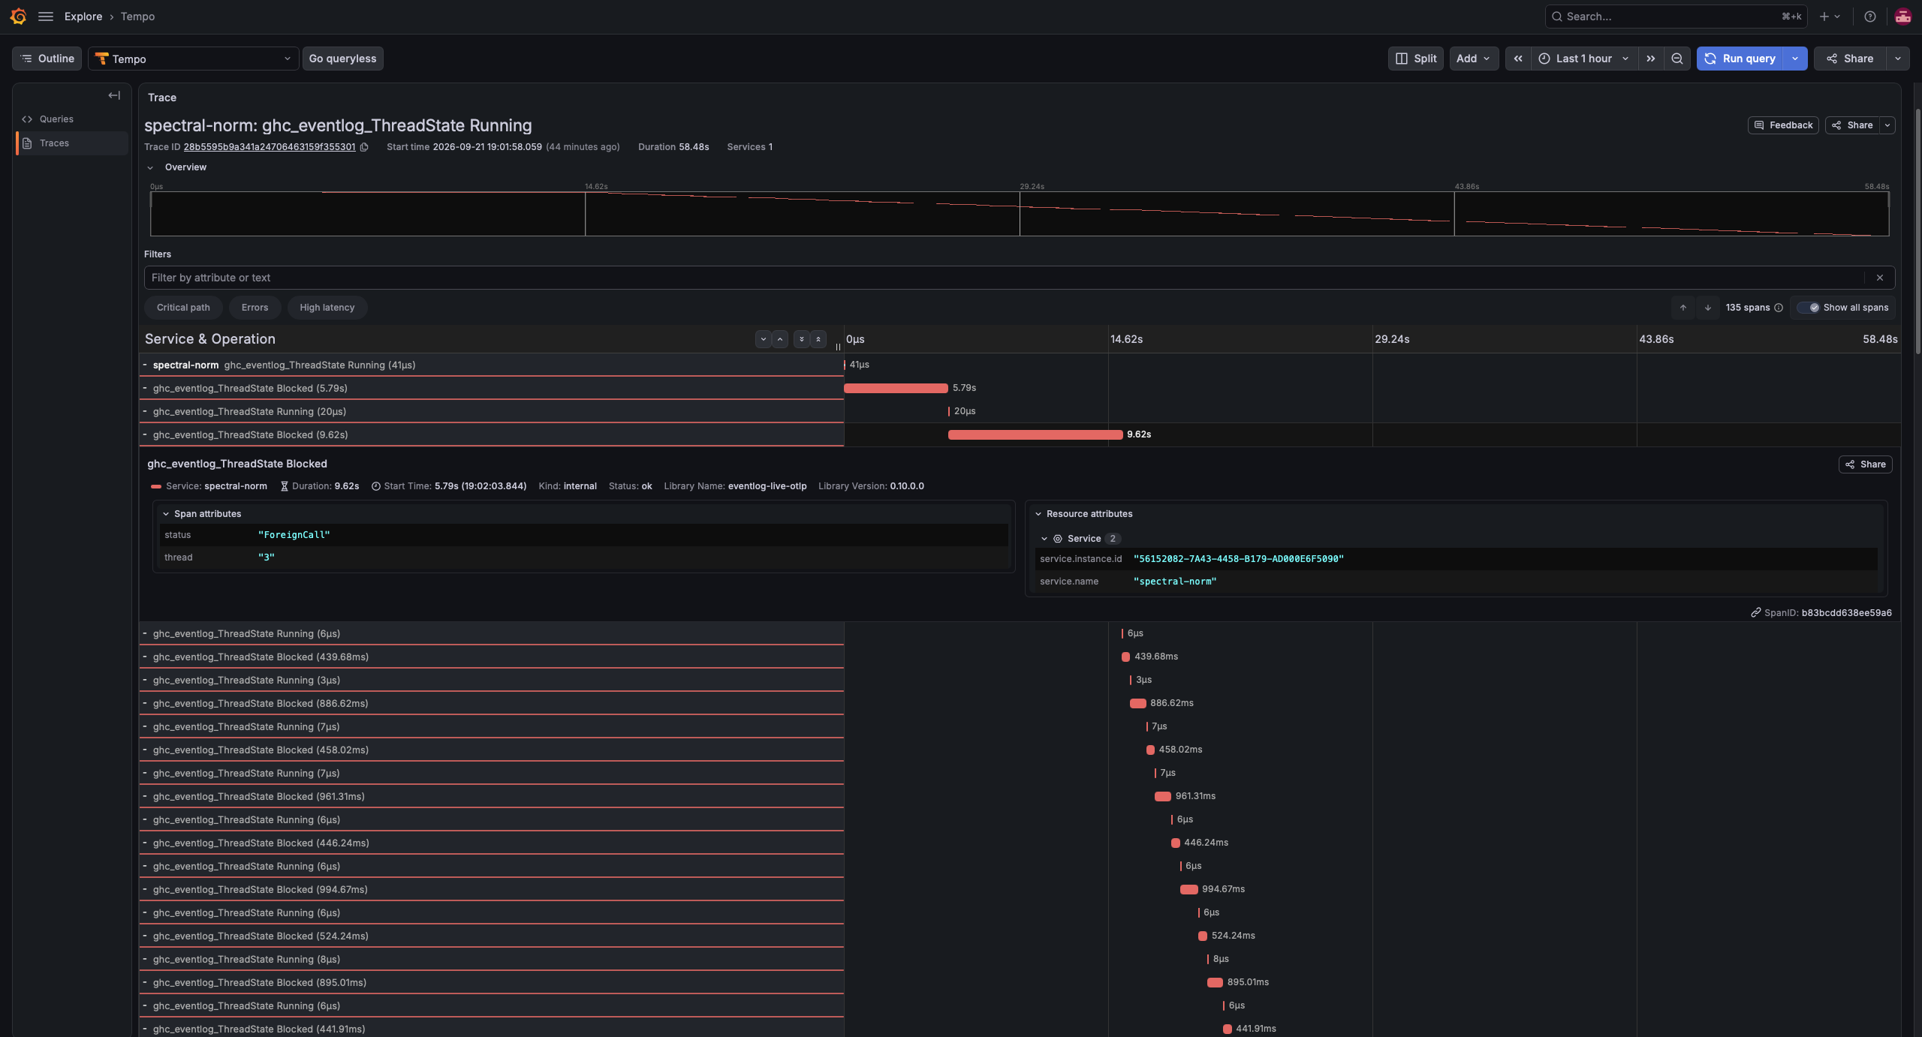Image resolution: width=1922 pixels, height=1037 pixels.
Task: Collapse the Span attributes section
Action: tap(166, 514)
